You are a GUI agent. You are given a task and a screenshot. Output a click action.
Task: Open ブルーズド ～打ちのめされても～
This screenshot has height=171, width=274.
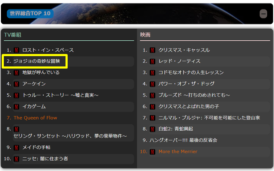click(x=194, y=95)
